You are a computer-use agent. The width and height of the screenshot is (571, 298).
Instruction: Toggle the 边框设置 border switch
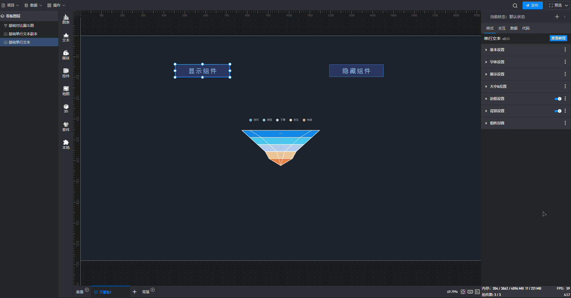point(558,99)
